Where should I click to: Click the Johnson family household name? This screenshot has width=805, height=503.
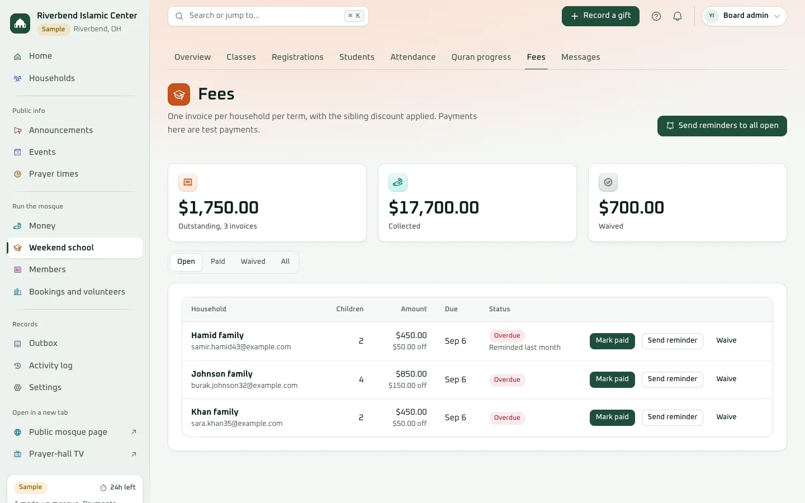[222, 374]
